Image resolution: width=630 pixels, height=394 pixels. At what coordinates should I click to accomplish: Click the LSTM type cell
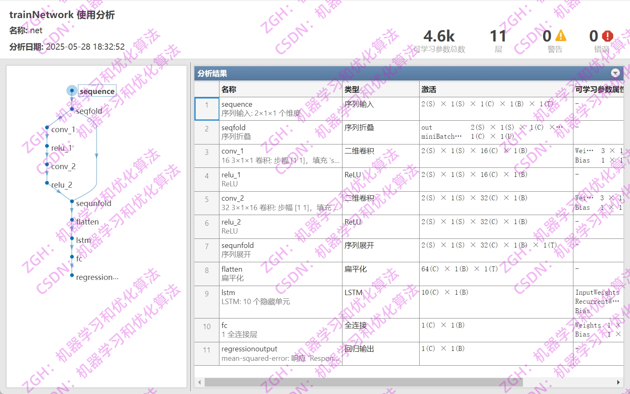(381, 302)
